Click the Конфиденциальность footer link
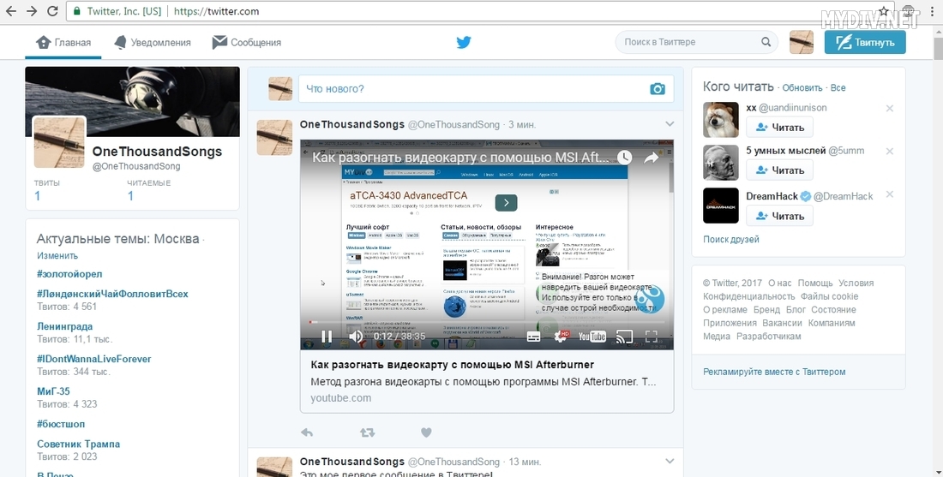Screen dimensions: 943x477 tap(748, 296)
